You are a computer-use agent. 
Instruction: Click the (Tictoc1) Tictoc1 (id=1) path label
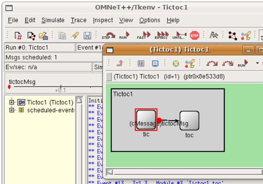click(x=169, y=77)
